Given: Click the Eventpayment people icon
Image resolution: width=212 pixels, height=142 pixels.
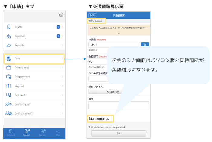Looking at the screenshot, I should click(x=9, y=113).
